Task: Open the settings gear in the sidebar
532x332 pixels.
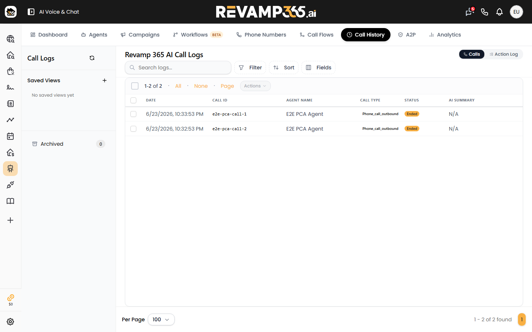Action: (10, 322)
